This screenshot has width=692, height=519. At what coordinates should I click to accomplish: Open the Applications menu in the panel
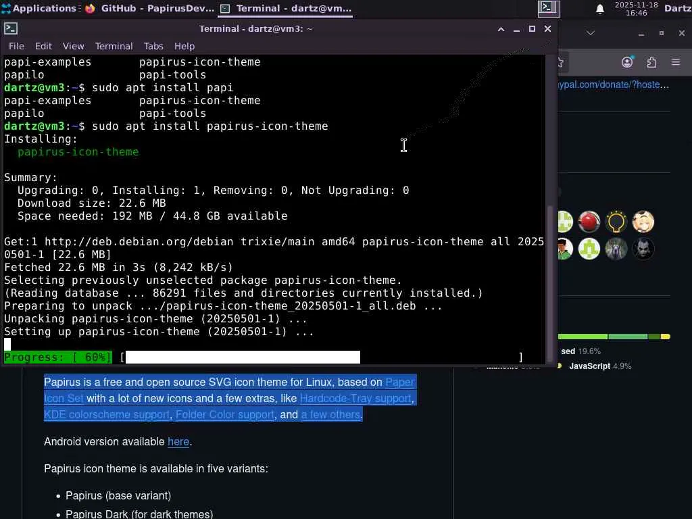[39, 8]
